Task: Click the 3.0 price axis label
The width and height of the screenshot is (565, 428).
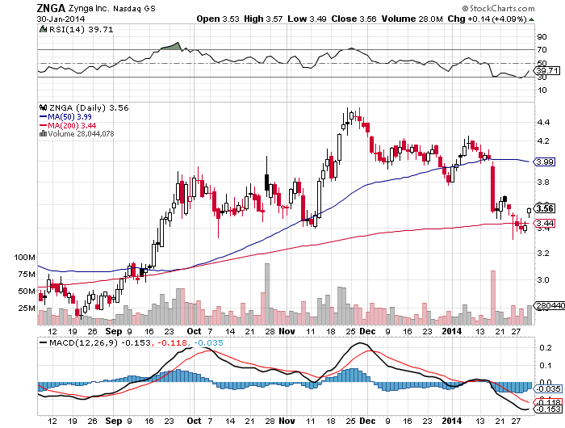Action: [543, 279]
